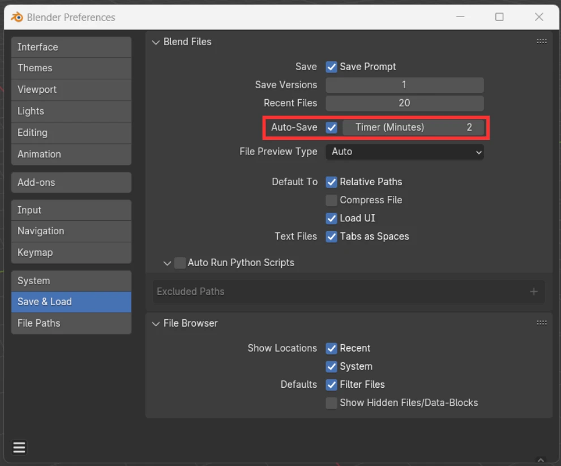561x466 pixels.
Task: Enable Show Hidden Files/Data-Blocks checkbox
Action: [331, 403]
